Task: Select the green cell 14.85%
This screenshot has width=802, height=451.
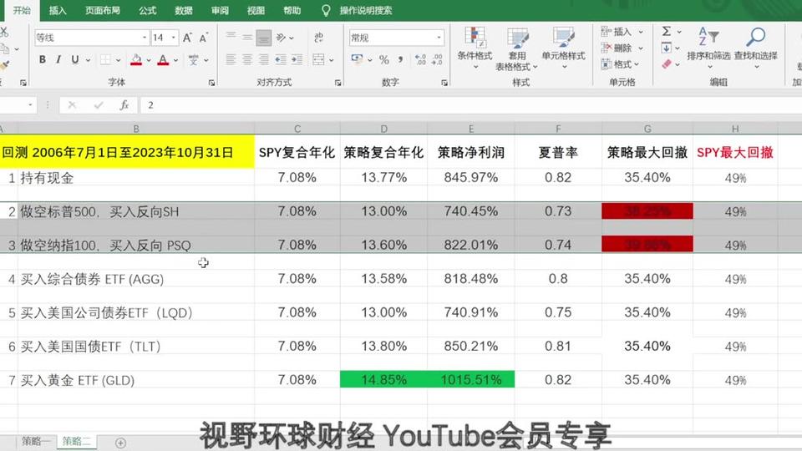Action: click(383, 380)
